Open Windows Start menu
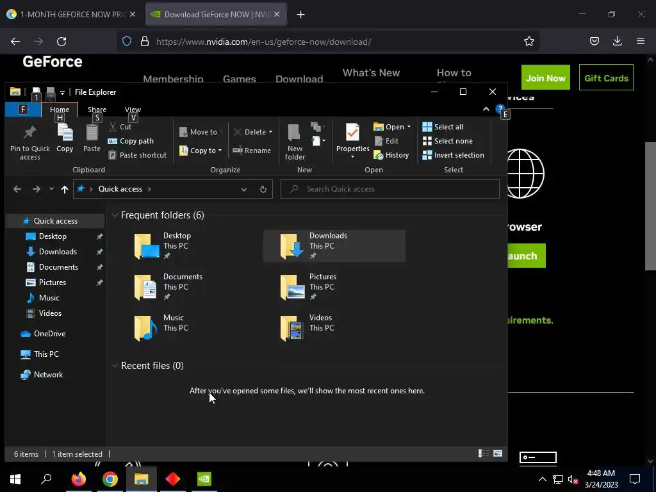Image resolution: width=656 pixels, height=492 pixels. [x=15, y=479]
